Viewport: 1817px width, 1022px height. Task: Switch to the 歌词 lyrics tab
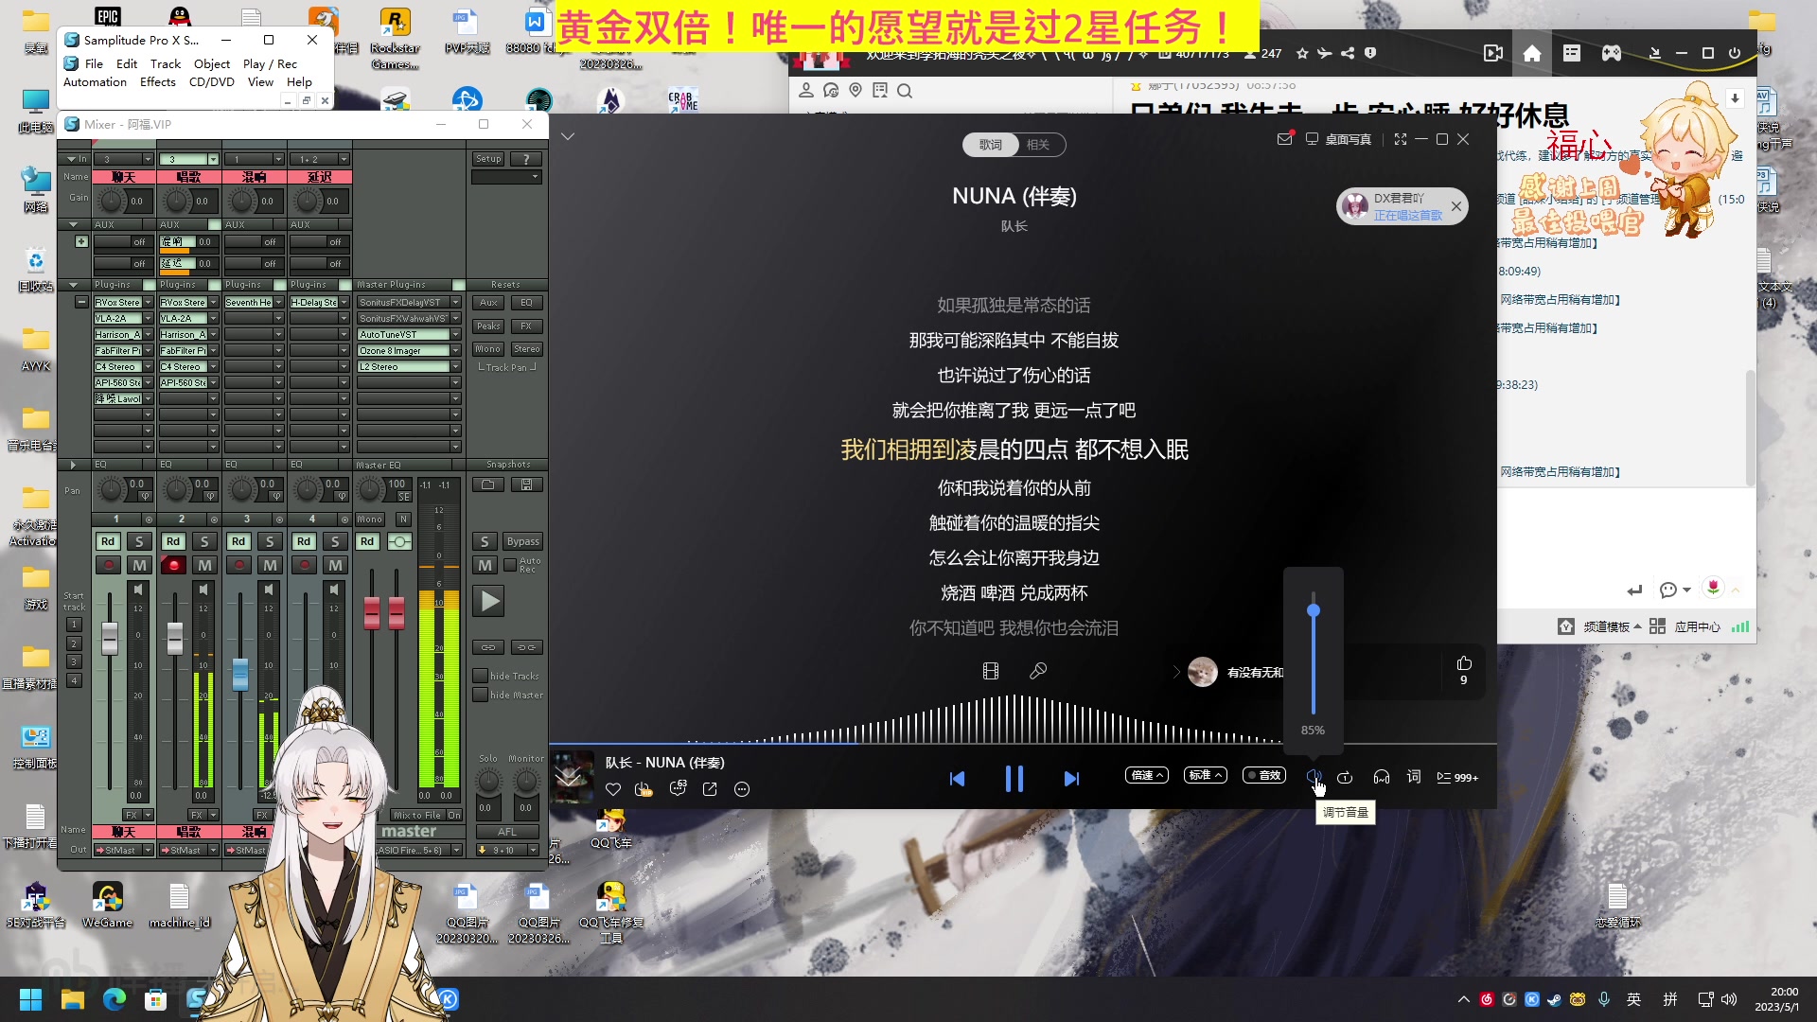990,144
